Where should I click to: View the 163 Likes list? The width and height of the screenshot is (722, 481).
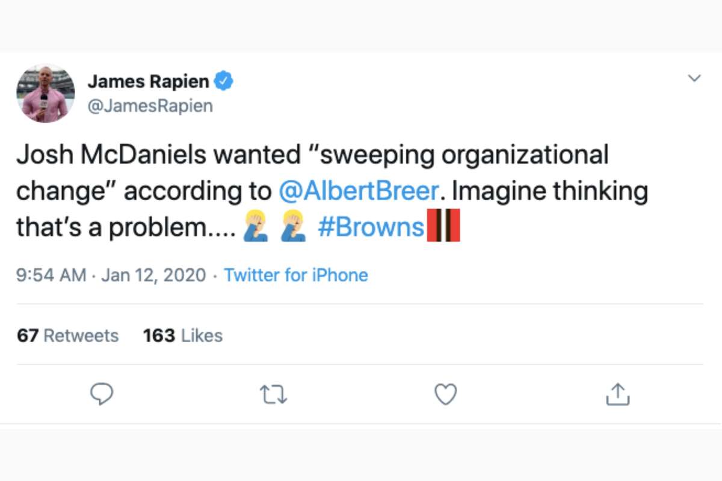(182, 335)
